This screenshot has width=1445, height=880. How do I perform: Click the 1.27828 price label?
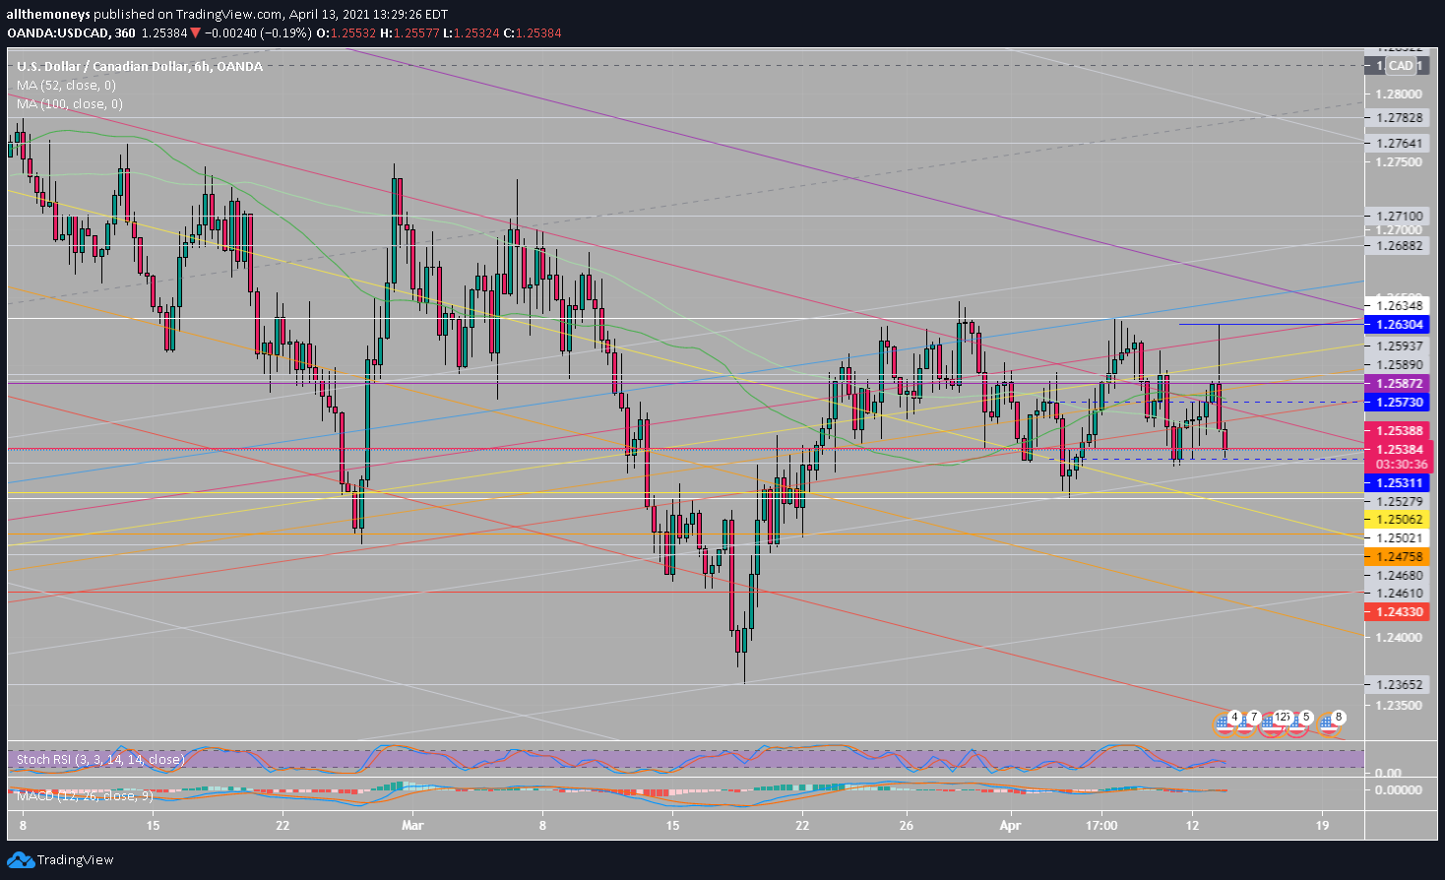[1399, 117]
